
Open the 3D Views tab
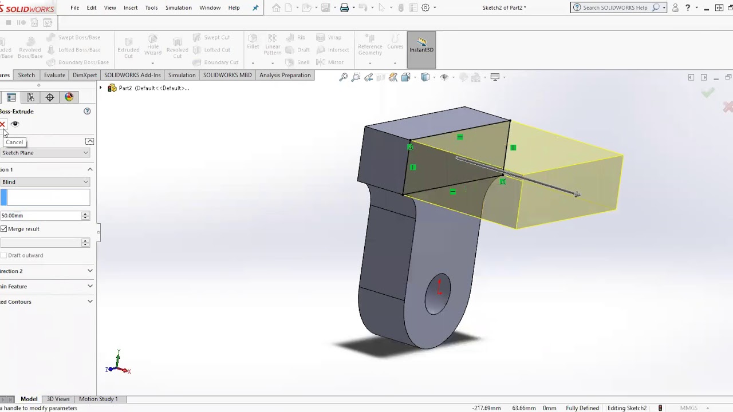tap(58, 399)
